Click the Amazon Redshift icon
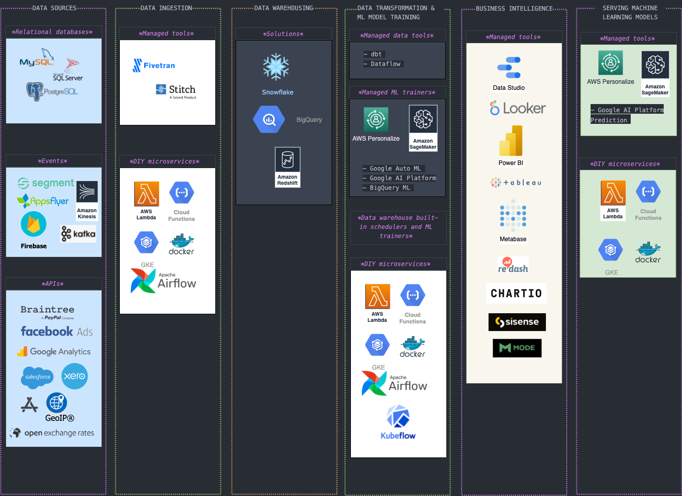Image resolution: width=682 pixels, height=496 pixels. point(287,167)
